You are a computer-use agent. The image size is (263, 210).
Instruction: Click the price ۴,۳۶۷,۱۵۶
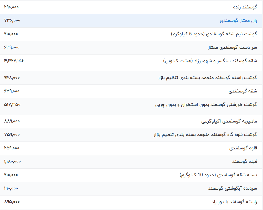[x=14, y=61]
